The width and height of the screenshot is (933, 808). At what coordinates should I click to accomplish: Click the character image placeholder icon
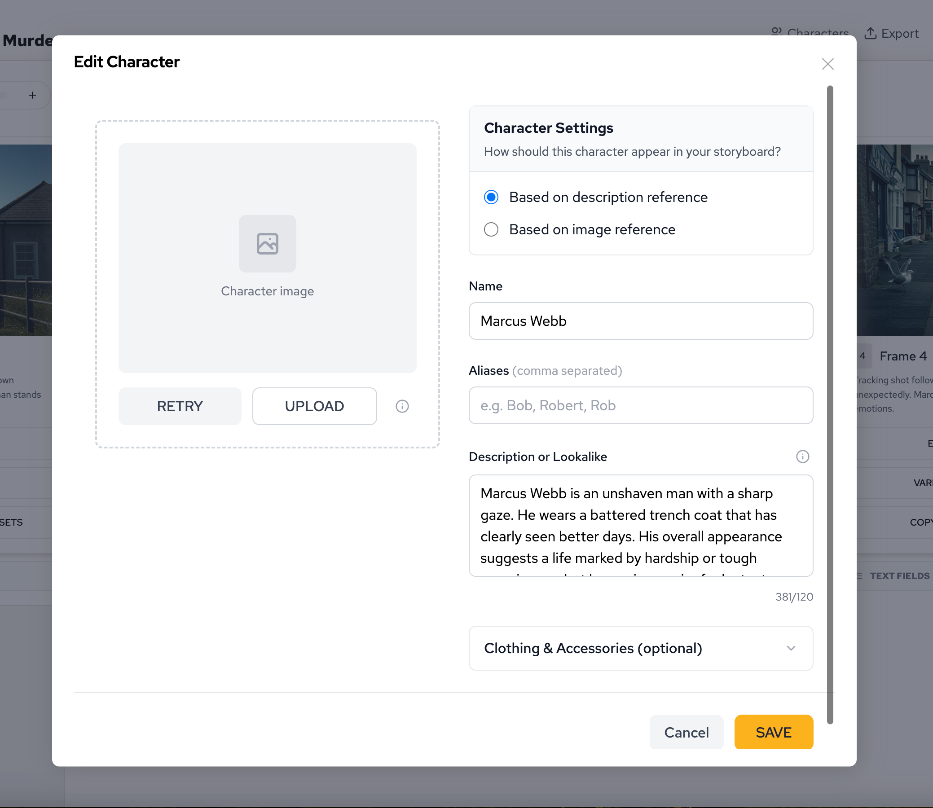[267, 243]
